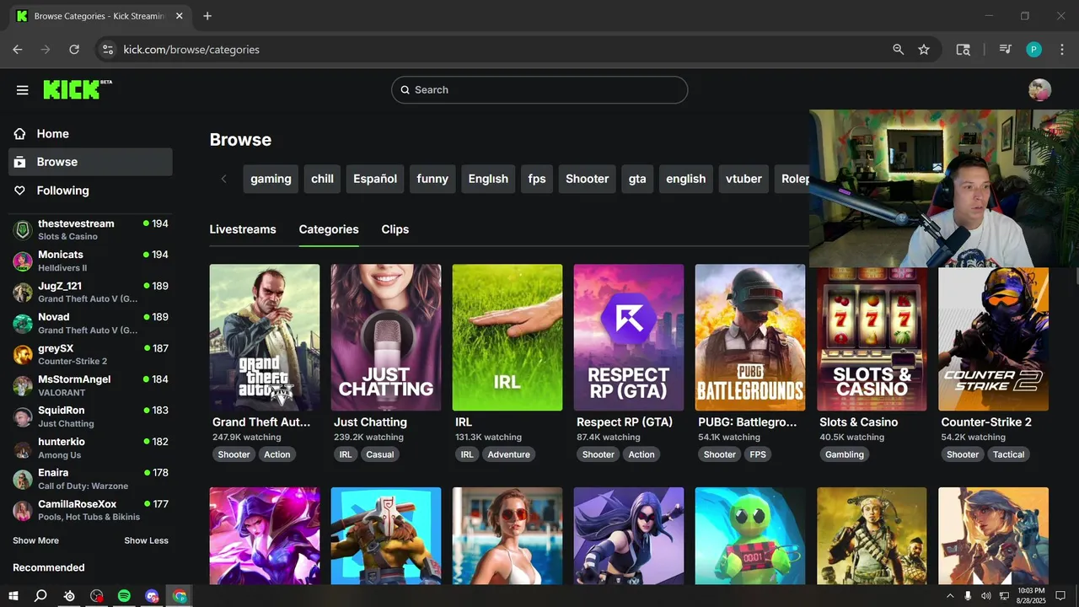
Task: Open PUBG Battlegrounds category thumbnail
Action: [x=750, y=337]
